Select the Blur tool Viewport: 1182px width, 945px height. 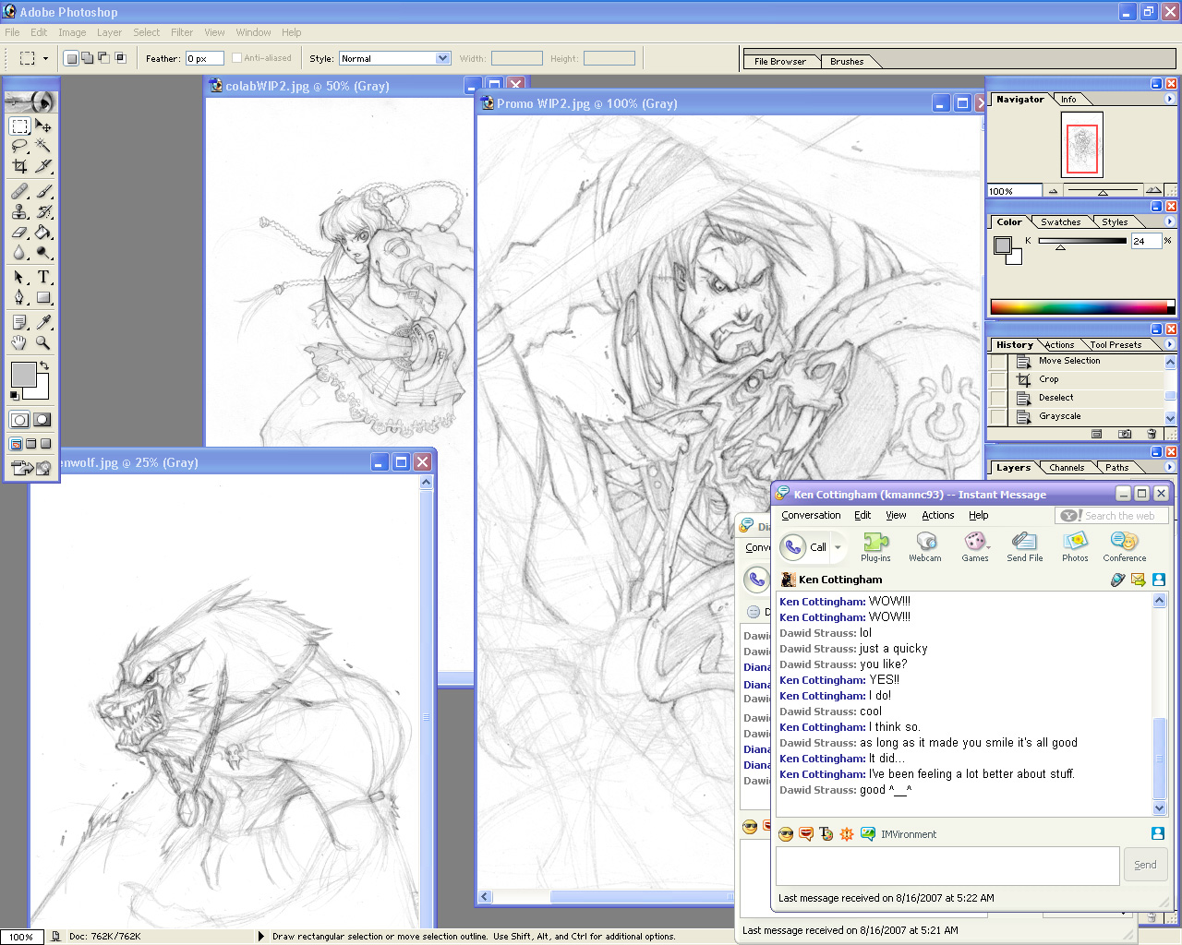19,252
